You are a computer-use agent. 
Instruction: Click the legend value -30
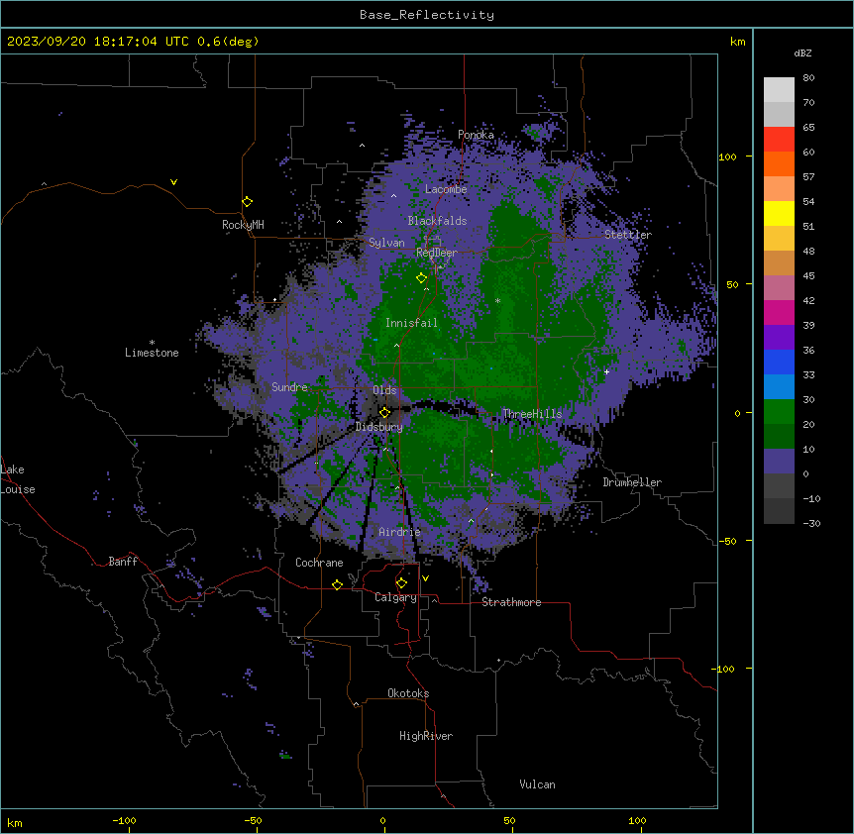click(811, 524)
